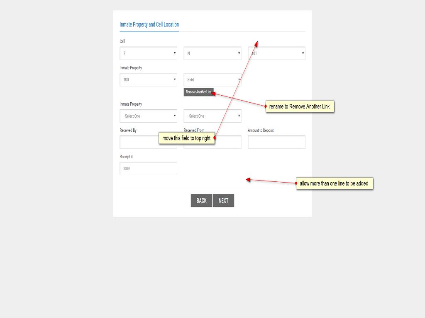Open the first '- Select One -' dropdown
The width and height of the screenshot is (425, 318).
pos(148,116)
